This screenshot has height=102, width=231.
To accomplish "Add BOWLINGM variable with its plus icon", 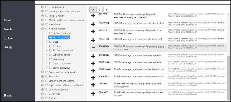I will [x=93, y=71].
